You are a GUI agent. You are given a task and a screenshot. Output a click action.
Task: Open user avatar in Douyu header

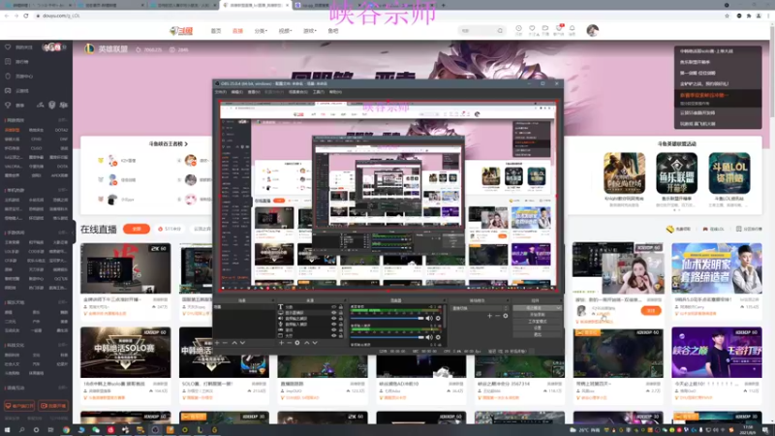pos(592,31)
